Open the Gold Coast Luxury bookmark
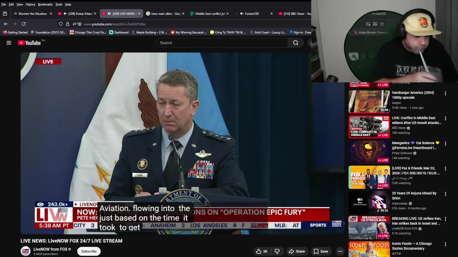The width and height of the screenshot is (458, 257). tap(268, 32)
